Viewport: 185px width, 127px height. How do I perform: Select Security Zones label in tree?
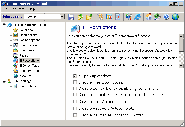(30, 71)
